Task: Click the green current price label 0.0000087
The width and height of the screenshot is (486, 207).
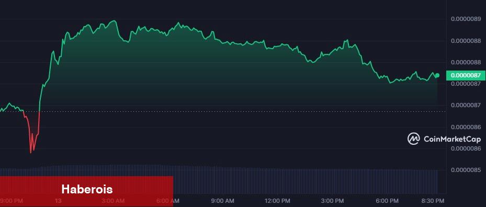Action: pyautogui.click(x=466, y=75)
